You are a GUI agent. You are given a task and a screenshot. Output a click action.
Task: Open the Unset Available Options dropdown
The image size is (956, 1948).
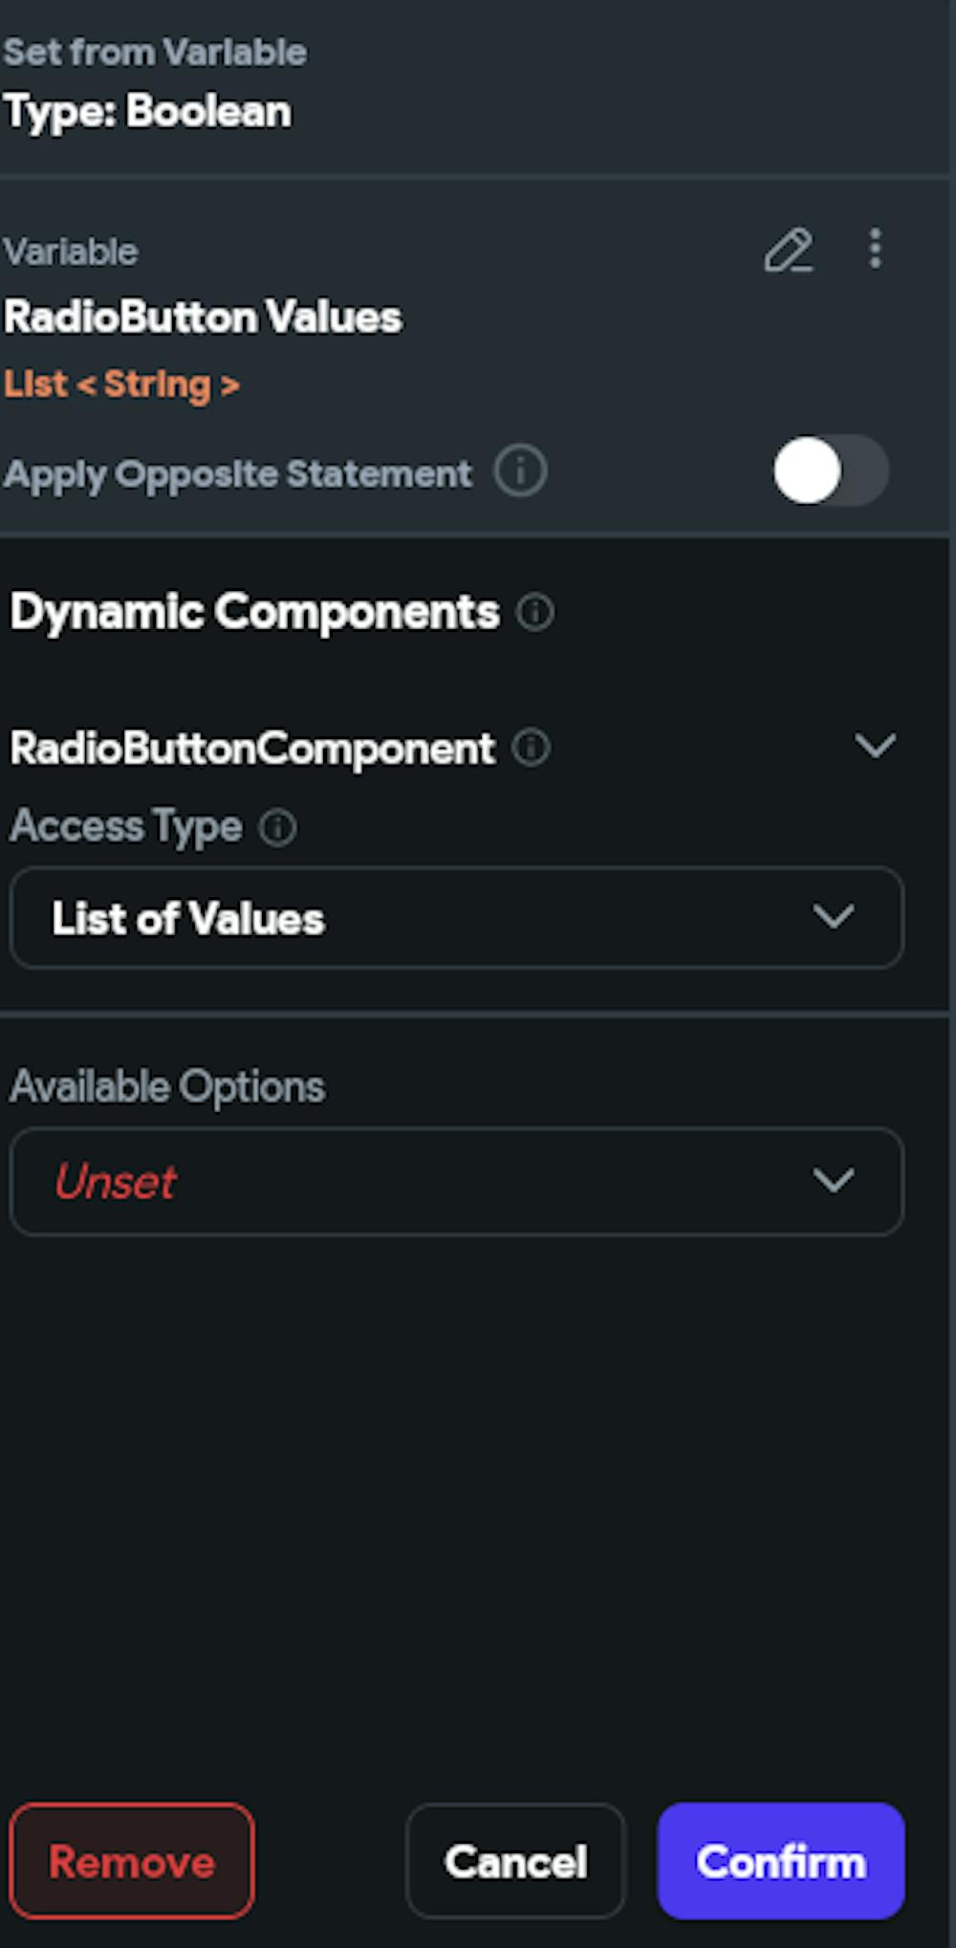456,1181
